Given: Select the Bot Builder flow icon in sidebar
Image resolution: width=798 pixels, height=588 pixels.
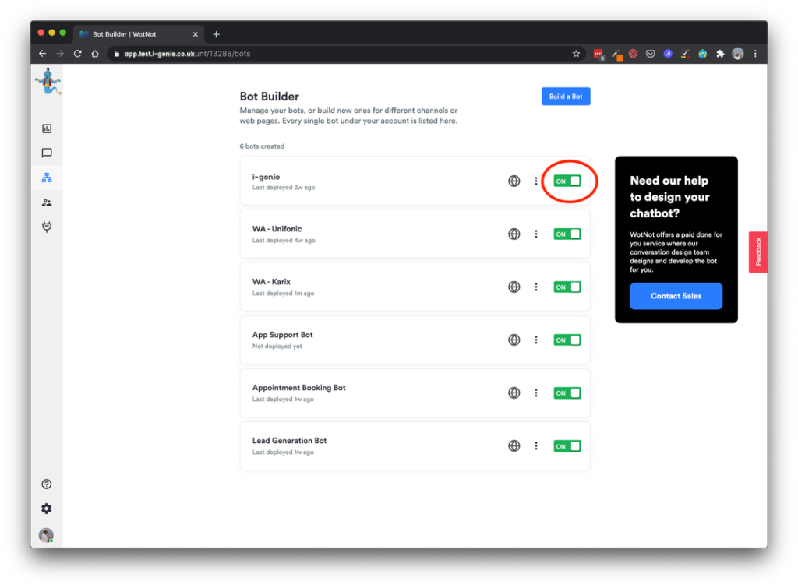Looking at the screenshot, I should [x=47, y=178].
